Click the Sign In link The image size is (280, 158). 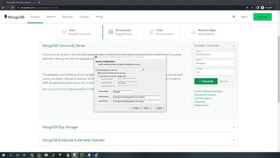point(244,17)
